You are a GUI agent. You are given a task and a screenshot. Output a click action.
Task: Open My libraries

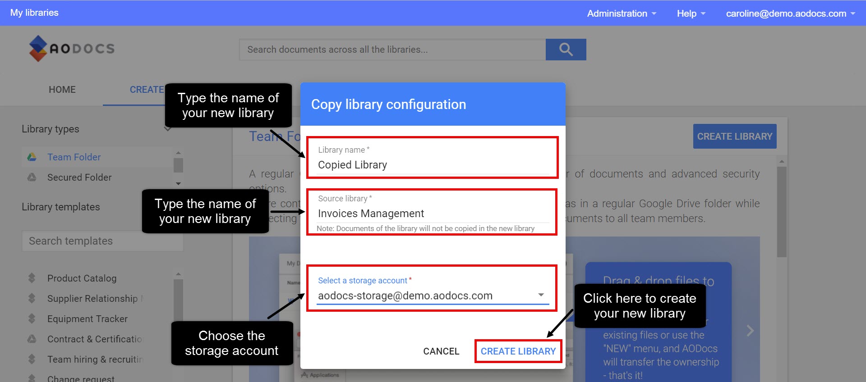(34, 13)
